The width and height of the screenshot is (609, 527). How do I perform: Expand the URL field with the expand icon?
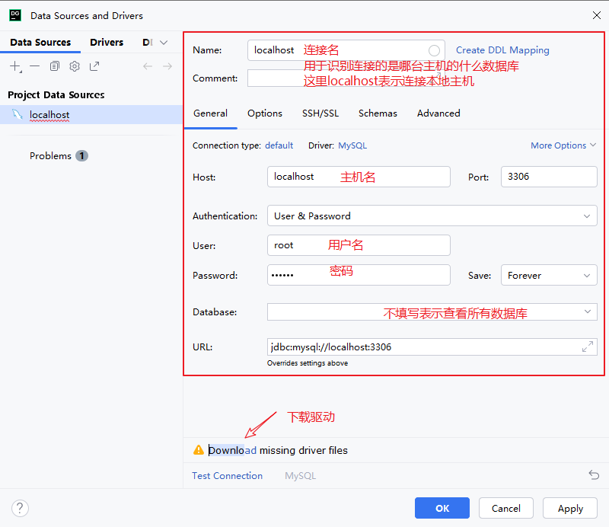coord(588,347)
